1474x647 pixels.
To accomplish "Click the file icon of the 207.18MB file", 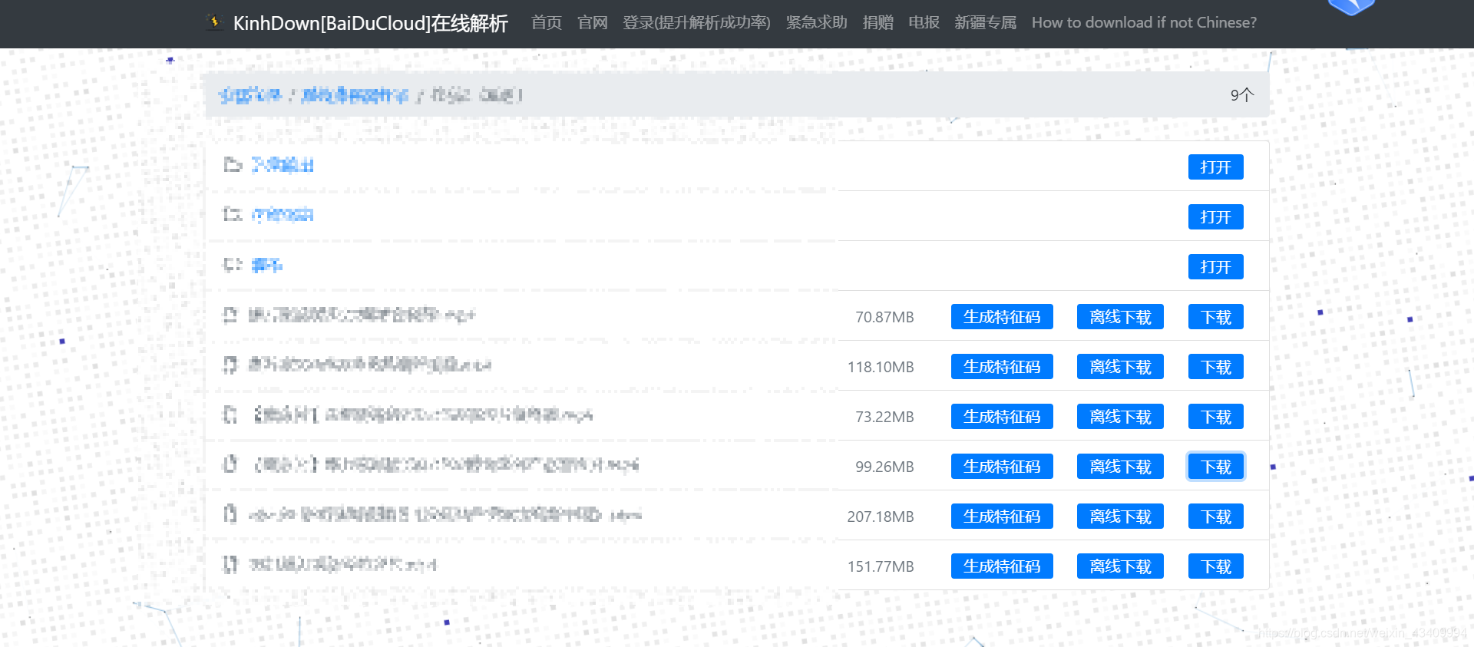I will point(230,513).
